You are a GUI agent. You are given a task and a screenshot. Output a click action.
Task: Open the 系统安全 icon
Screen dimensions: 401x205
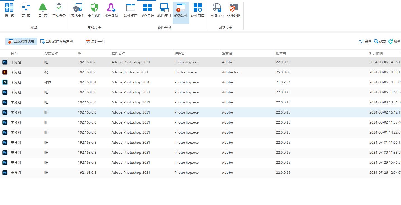pos(78,11)
